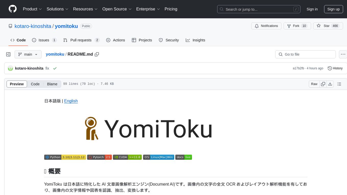This screenshot has width=347, height=195.
Task: Open the yomitoku repository link
Action: pyautogui.click(x=66, y=26)
